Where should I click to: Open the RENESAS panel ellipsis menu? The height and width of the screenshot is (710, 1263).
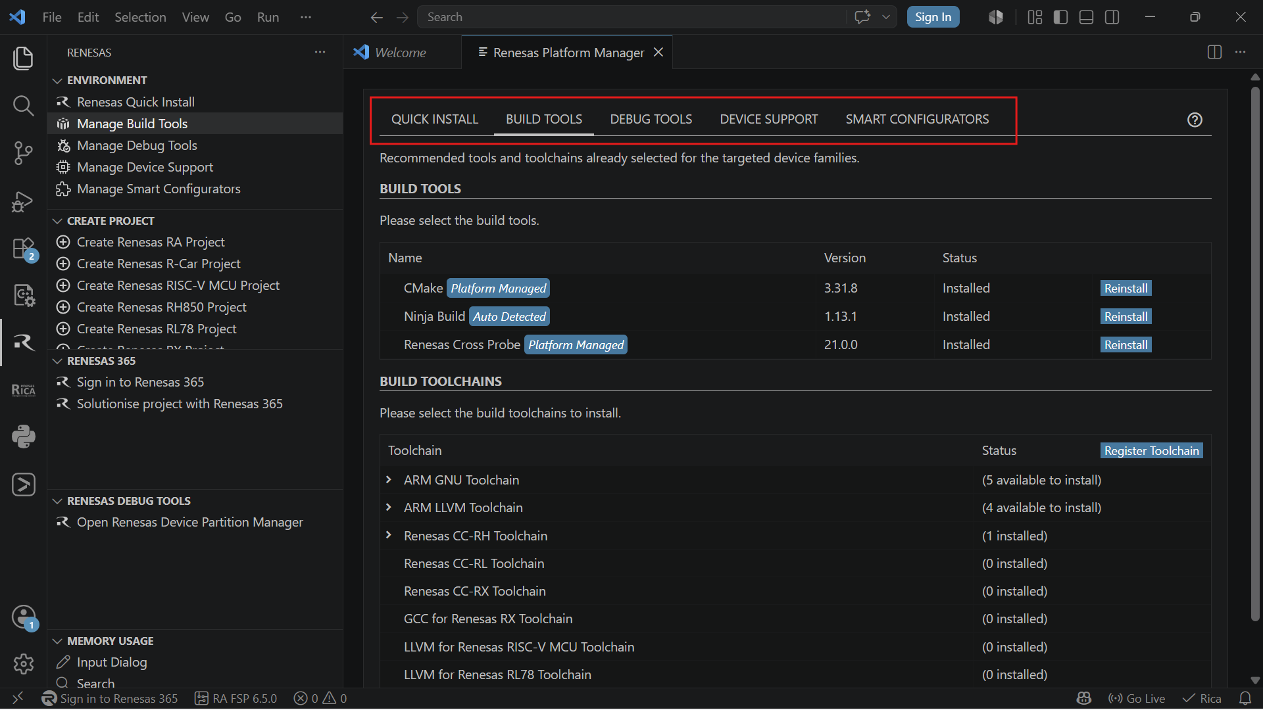tap(320, 52)
